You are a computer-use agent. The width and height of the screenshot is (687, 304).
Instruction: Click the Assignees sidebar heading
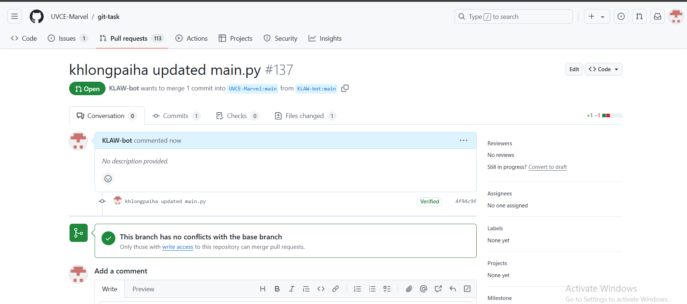click(x=500, y=194)
